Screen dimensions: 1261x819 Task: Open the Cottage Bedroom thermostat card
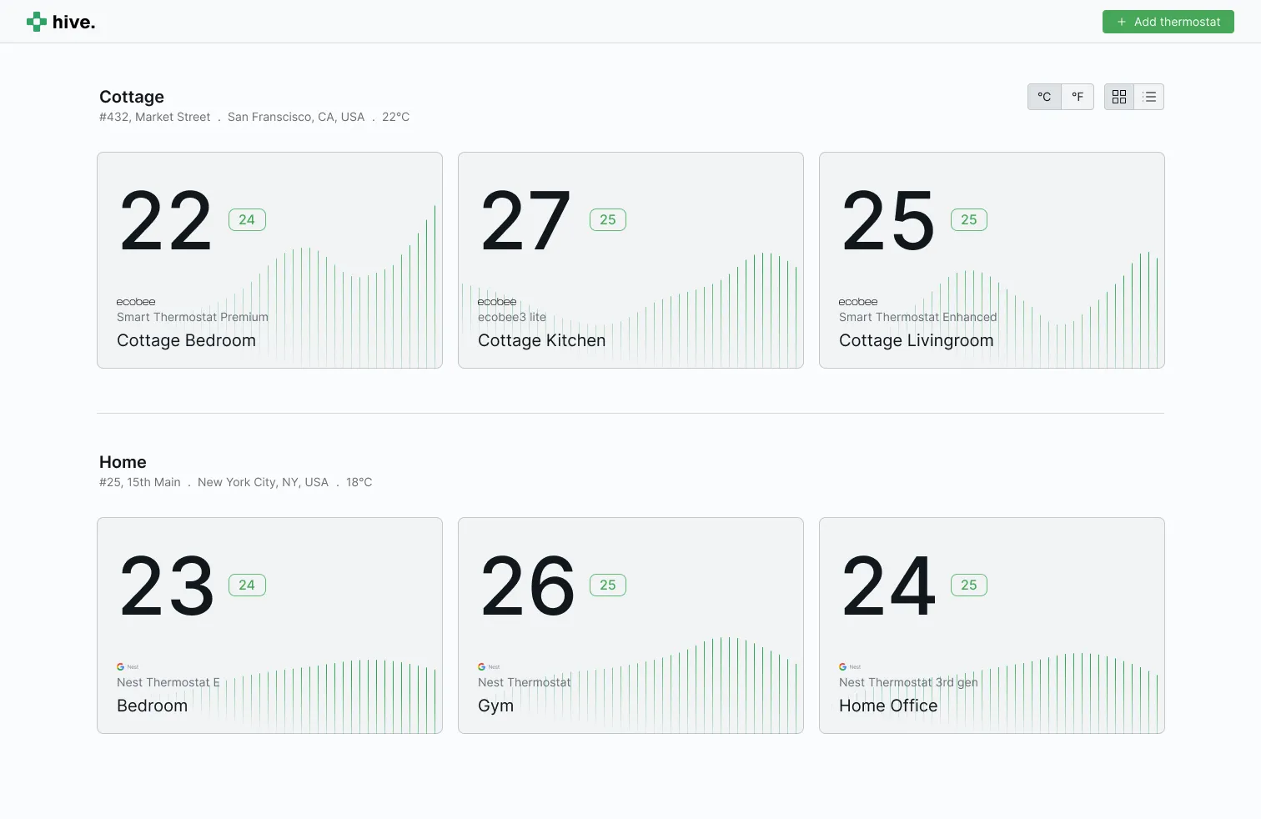[x=269, y=260]
